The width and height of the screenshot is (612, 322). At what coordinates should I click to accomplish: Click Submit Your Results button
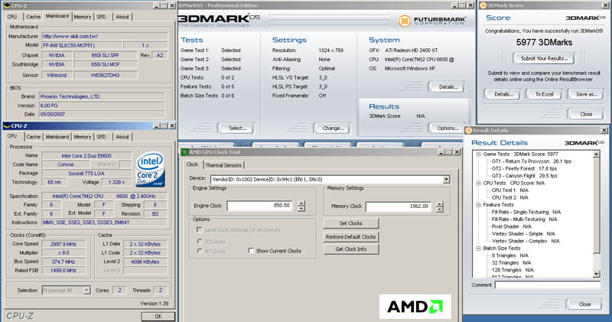coord(544,59)
